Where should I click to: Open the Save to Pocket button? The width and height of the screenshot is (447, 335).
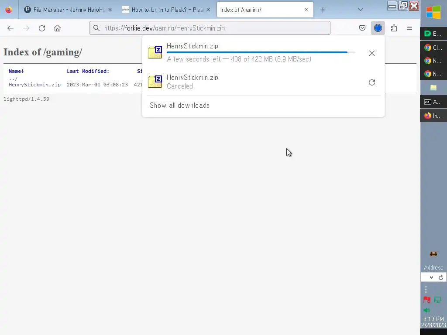click(362, 28)
